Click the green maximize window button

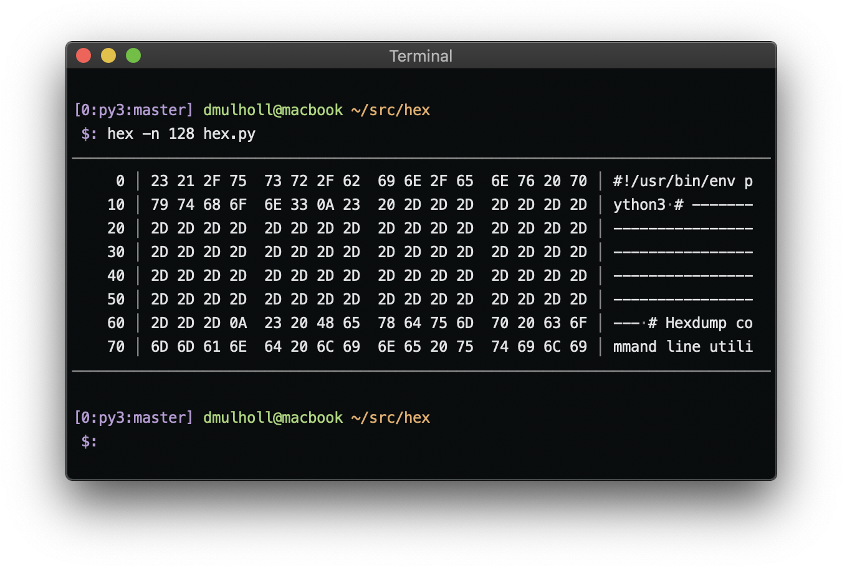(x=133, y=56)
